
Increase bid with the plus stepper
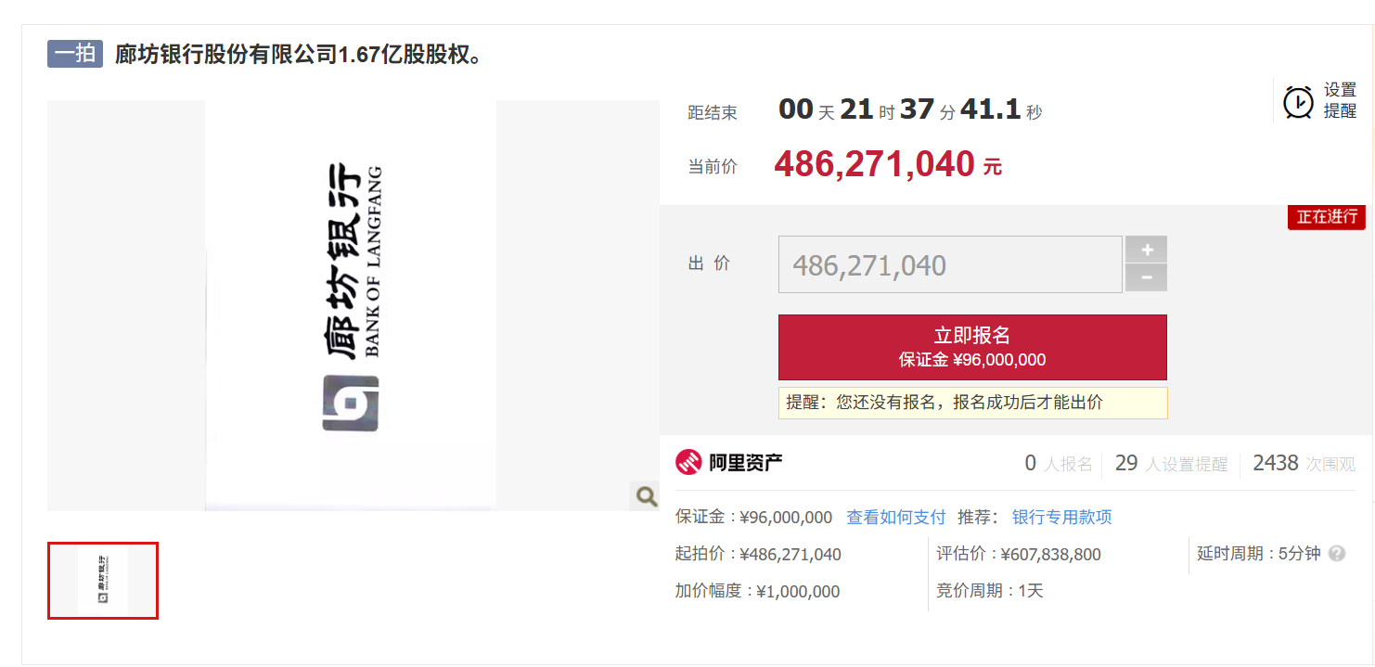pos(1147,249)
